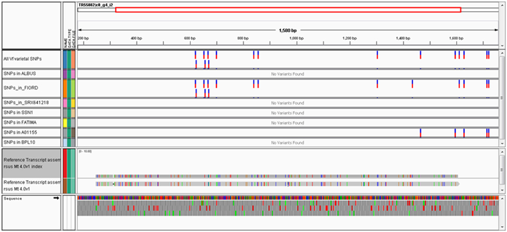Viewport: 507px width, 232px height.
Task: Click the 1,400 bp ruler label
Action: pyautogui.click(x=402, y=38)
